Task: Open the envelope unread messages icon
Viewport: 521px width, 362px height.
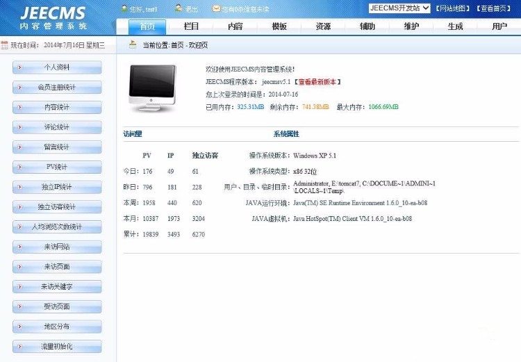Action: (x=216, y=8)
